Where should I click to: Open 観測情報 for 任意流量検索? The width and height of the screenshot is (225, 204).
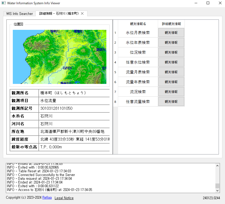click(171, 102)
